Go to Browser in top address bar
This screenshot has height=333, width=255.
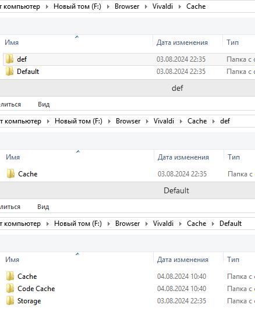[x=127, y=6]
